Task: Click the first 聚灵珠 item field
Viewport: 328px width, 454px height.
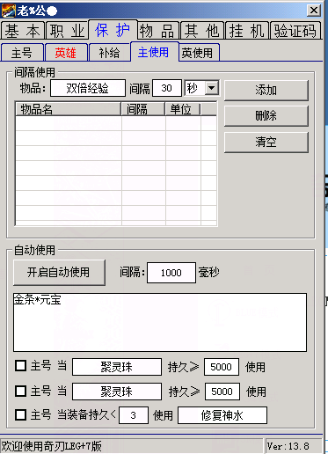Action: coord(117,367)
